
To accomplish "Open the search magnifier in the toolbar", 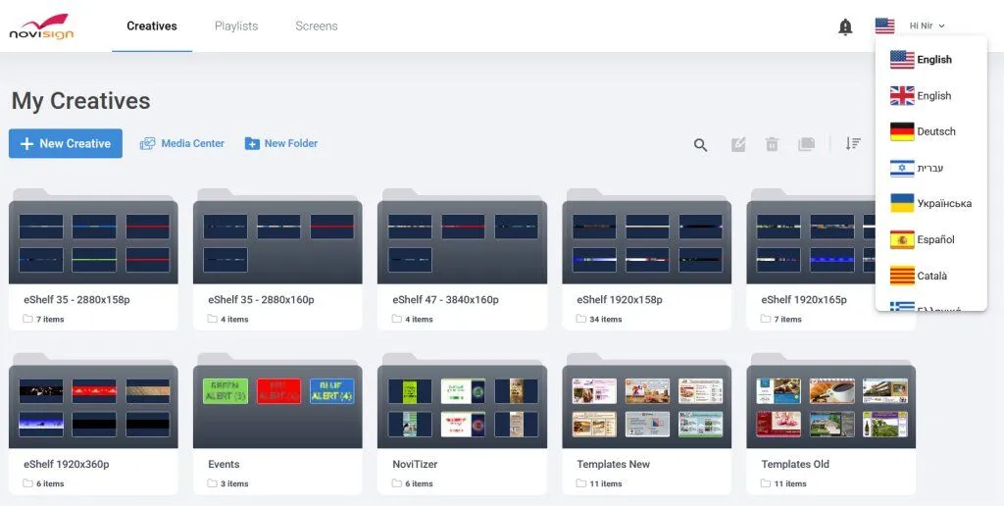I will click(700, 145).
